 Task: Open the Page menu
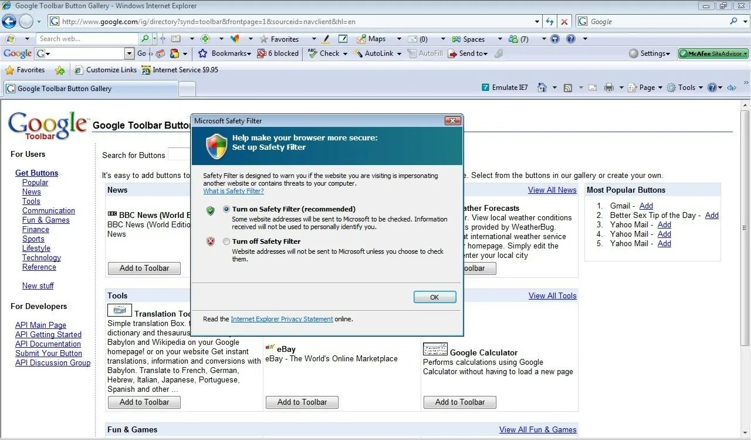[645, 88]
